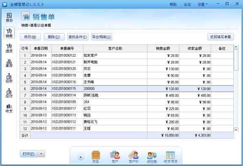Select row with customer 王书峰

pos(127,82)
